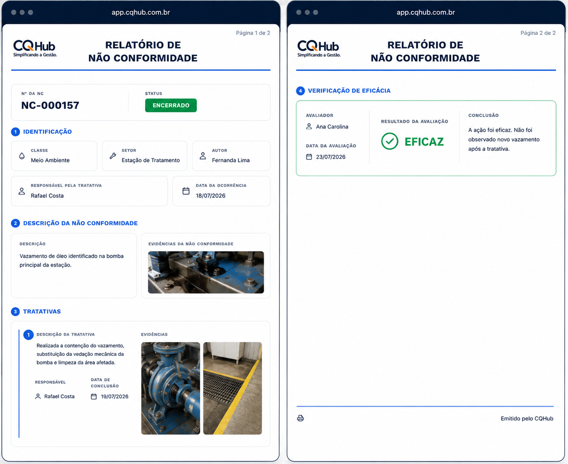Click Rafael Costa in Responsável pela Tratativa card
568x464 pixels.
[47, 196]
